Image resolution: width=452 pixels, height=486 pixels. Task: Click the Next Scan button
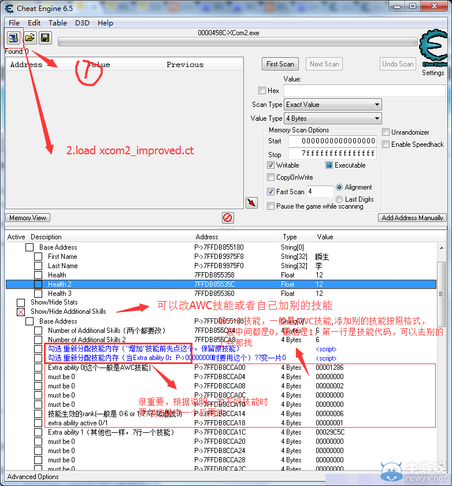pyautogui.click(x=324, y=64)
